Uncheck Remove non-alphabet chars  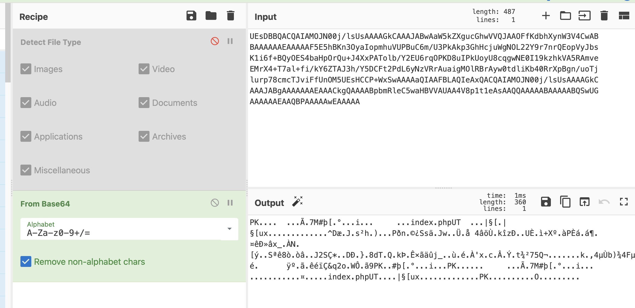point(26,261)
